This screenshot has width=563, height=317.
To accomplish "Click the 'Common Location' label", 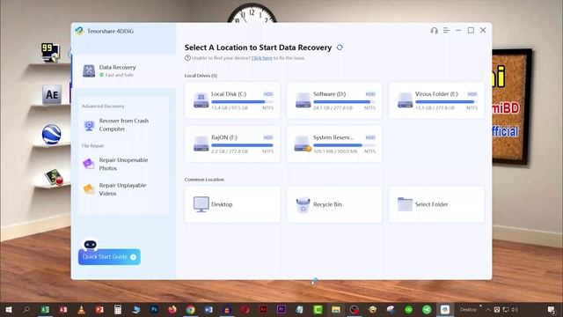I will coord(204,180).
